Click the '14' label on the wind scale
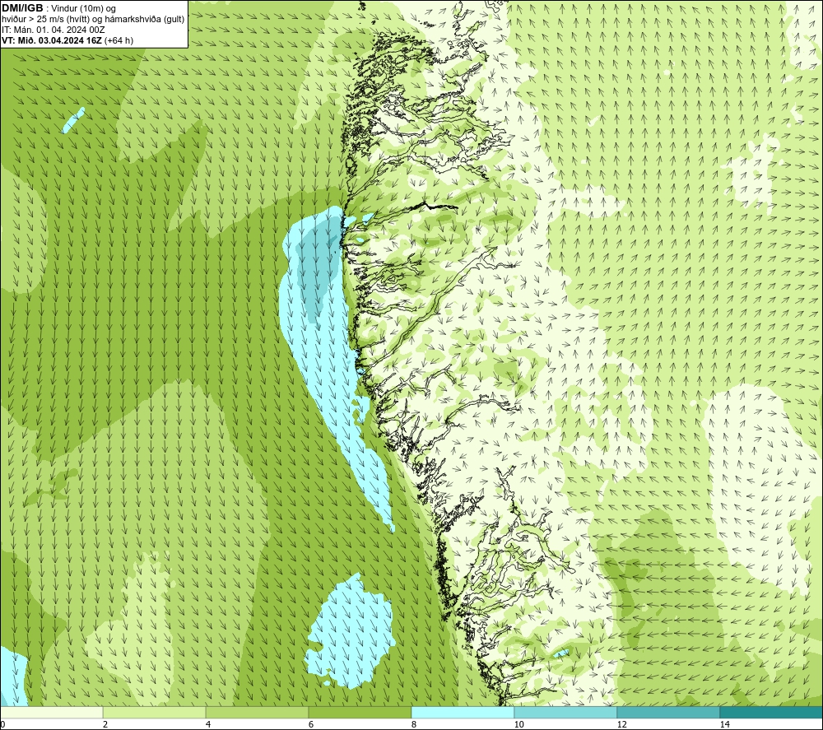 [724, 724]
